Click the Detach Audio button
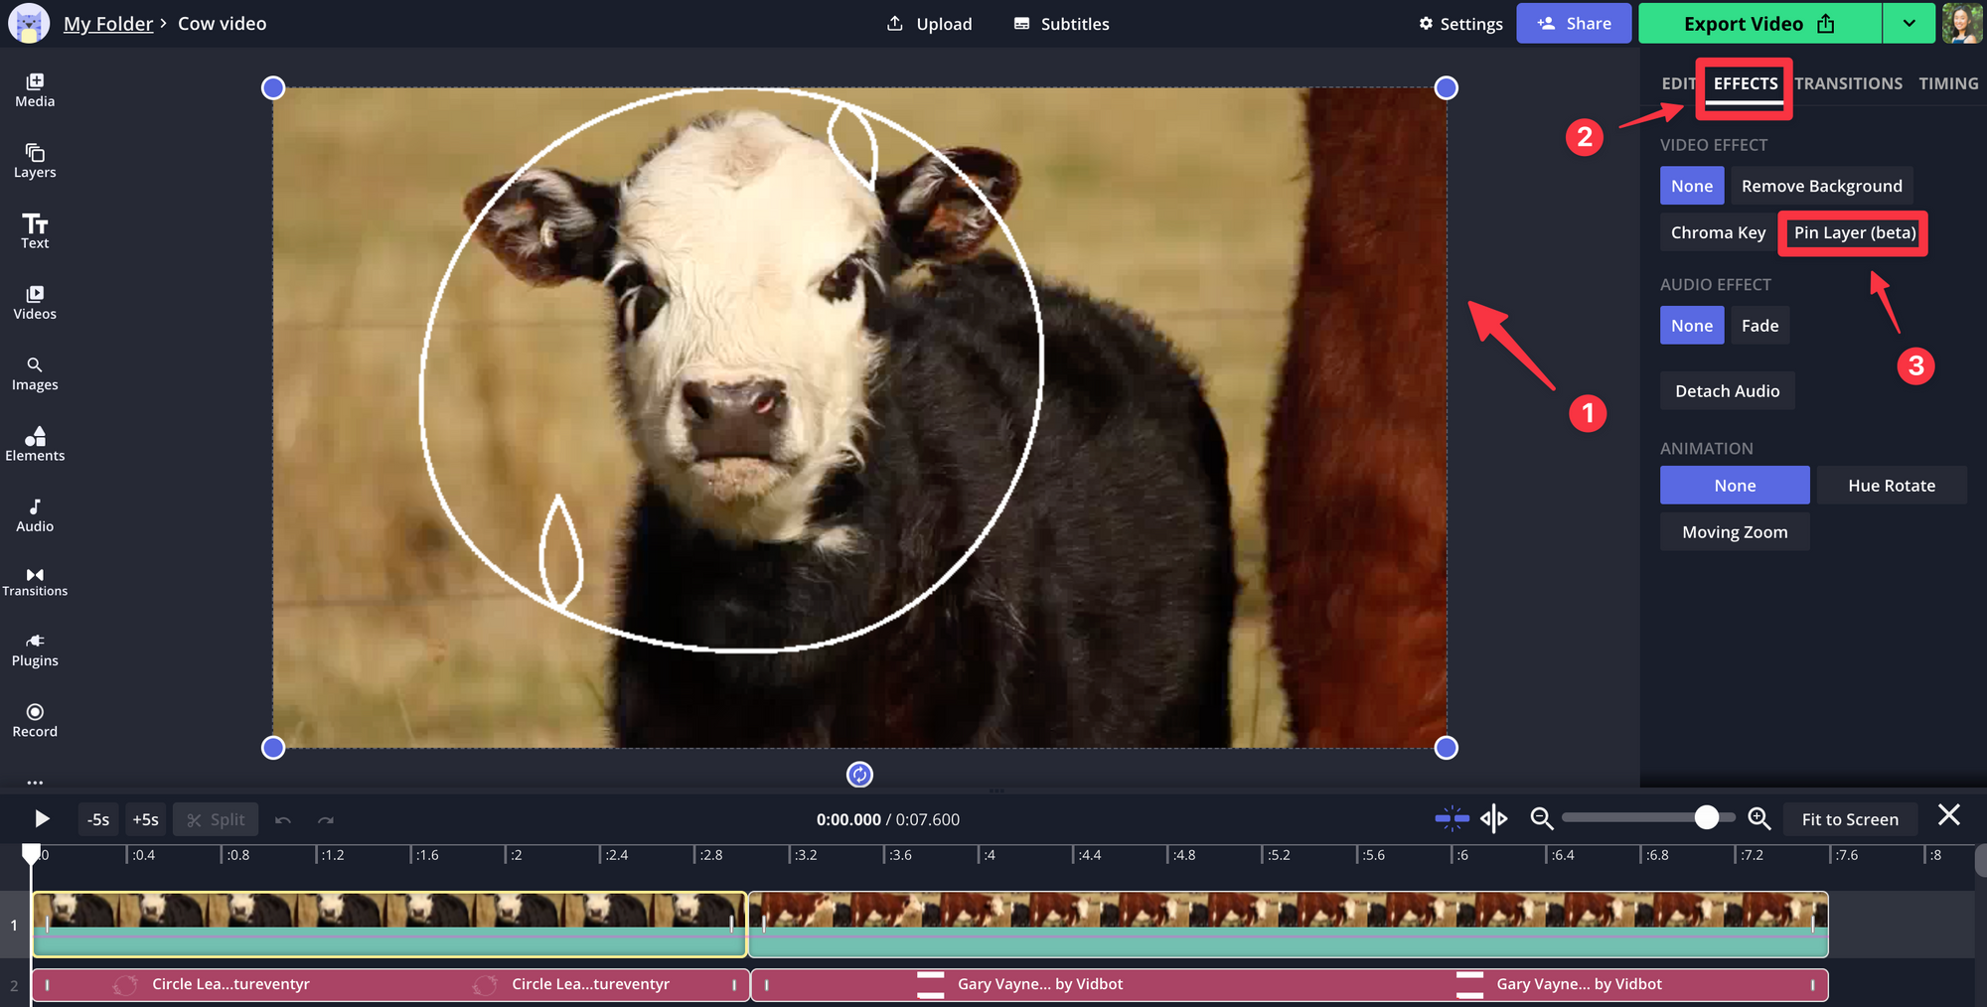 pos(1727,391)
